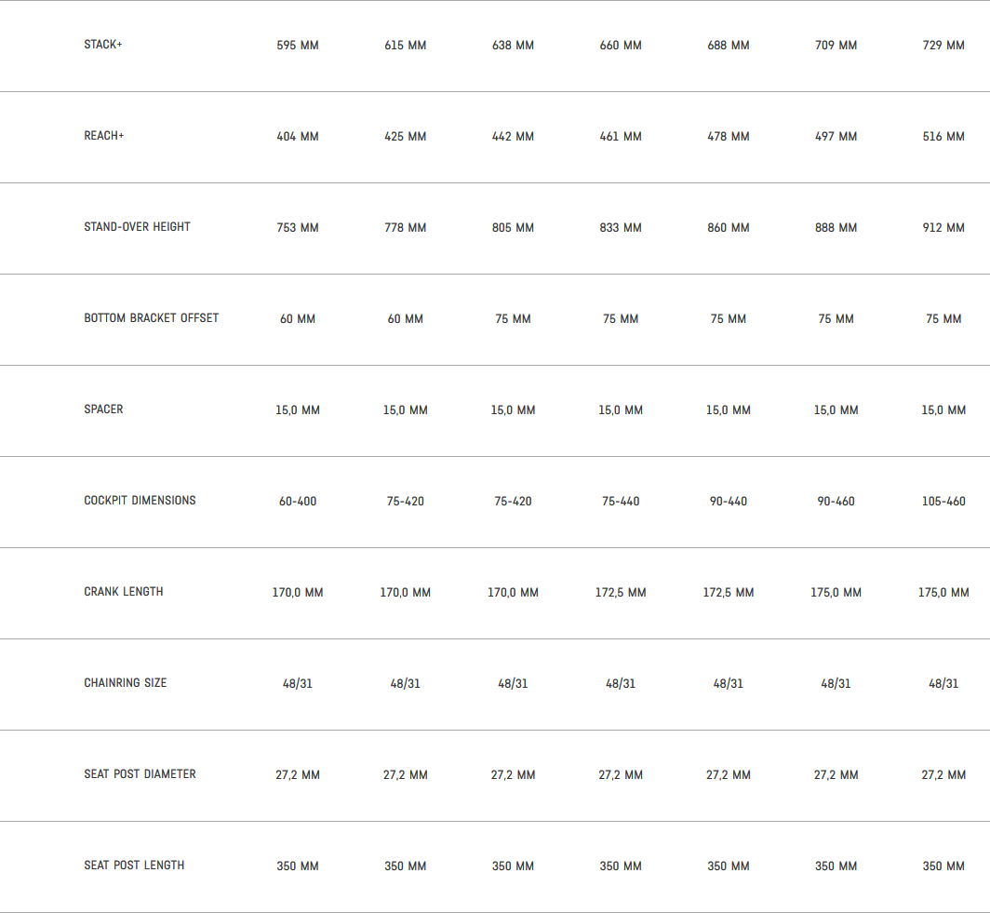Image resolution: width=990 pixels, height=913 pixels.
Task: Click the CHAINRING SIZE label
Action: click(126, 683)
